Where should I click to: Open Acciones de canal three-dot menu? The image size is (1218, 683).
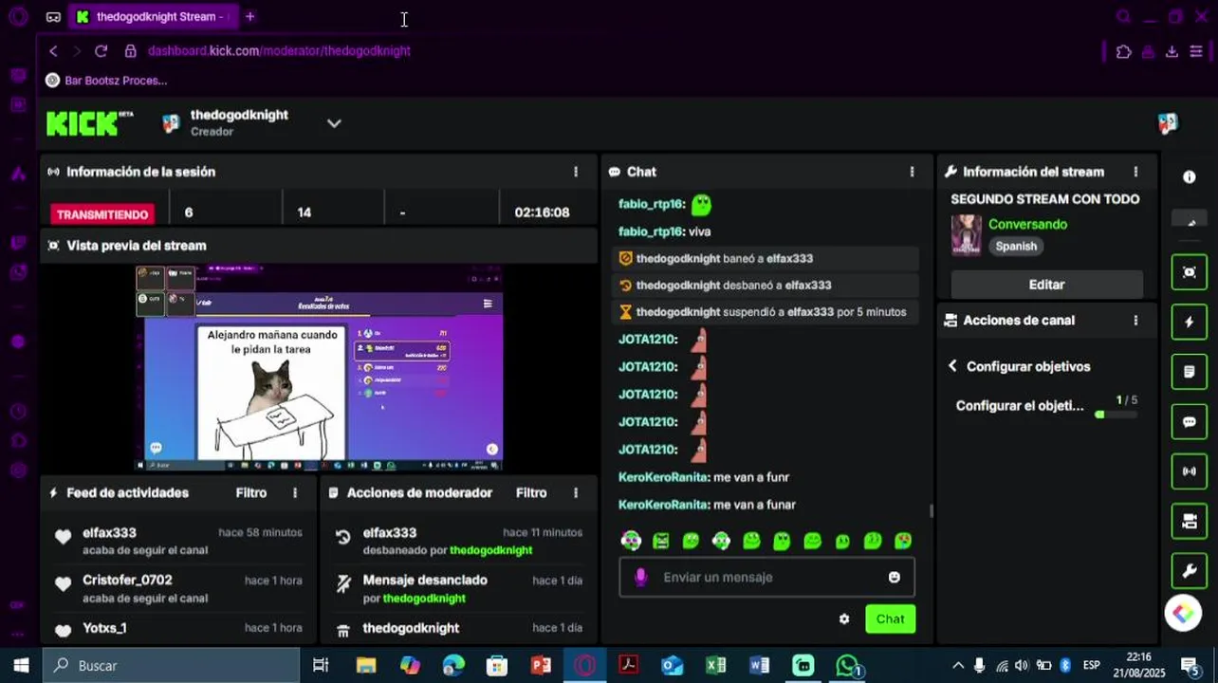pos(1135,321)
